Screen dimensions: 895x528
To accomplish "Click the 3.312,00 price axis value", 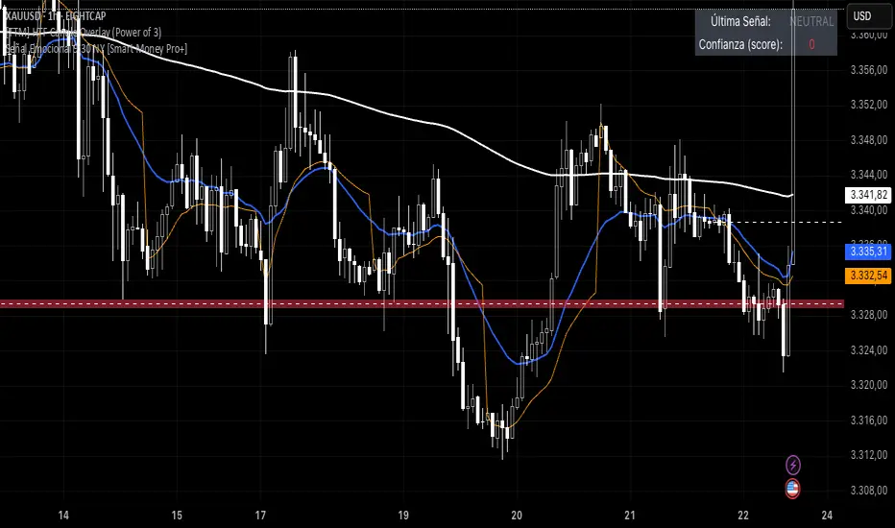I will 869,455.
